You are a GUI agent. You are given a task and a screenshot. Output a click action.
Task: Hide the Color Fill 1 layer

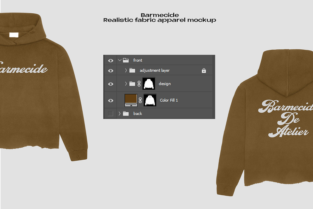[111, 100]
